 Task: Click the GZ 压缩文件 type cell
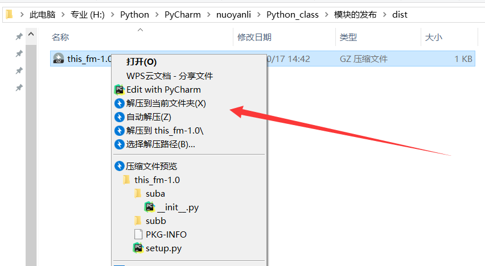[364, 59]
